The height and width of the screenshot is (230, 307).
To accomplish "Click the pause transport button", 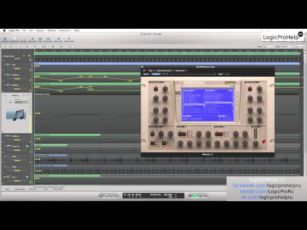I will pyautogui.click(x=111, y=195).
